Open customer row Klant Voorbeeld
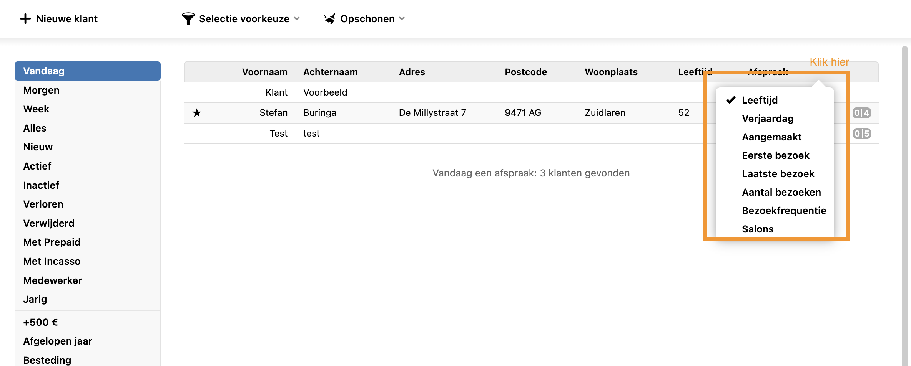Image resolution: width=911 pixels, height=366 pixels. click(x=325, y=92)
